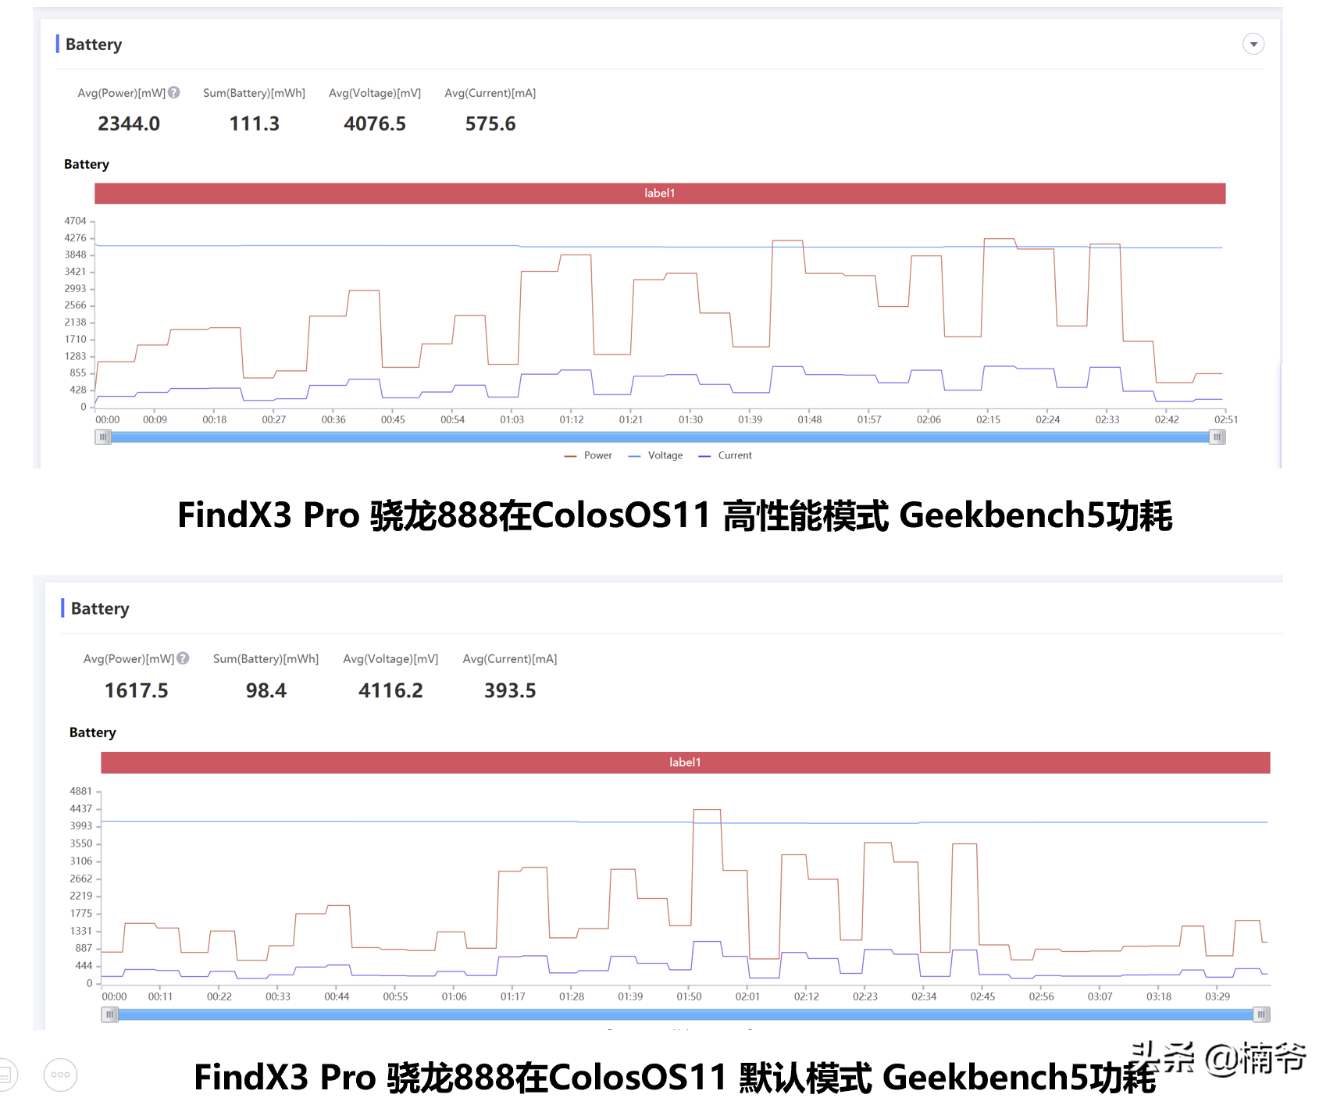Click the left grip handle of the top chart scrollbar
Viewport: 1337px width, 1105px height.
point(102,437)
